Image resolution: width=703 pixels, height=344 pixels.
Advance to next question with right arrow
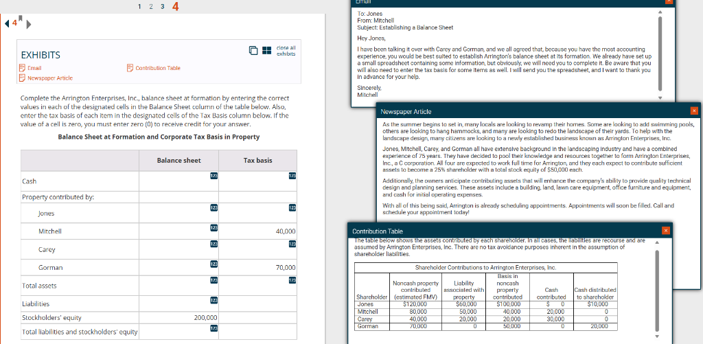coord(29,25)
